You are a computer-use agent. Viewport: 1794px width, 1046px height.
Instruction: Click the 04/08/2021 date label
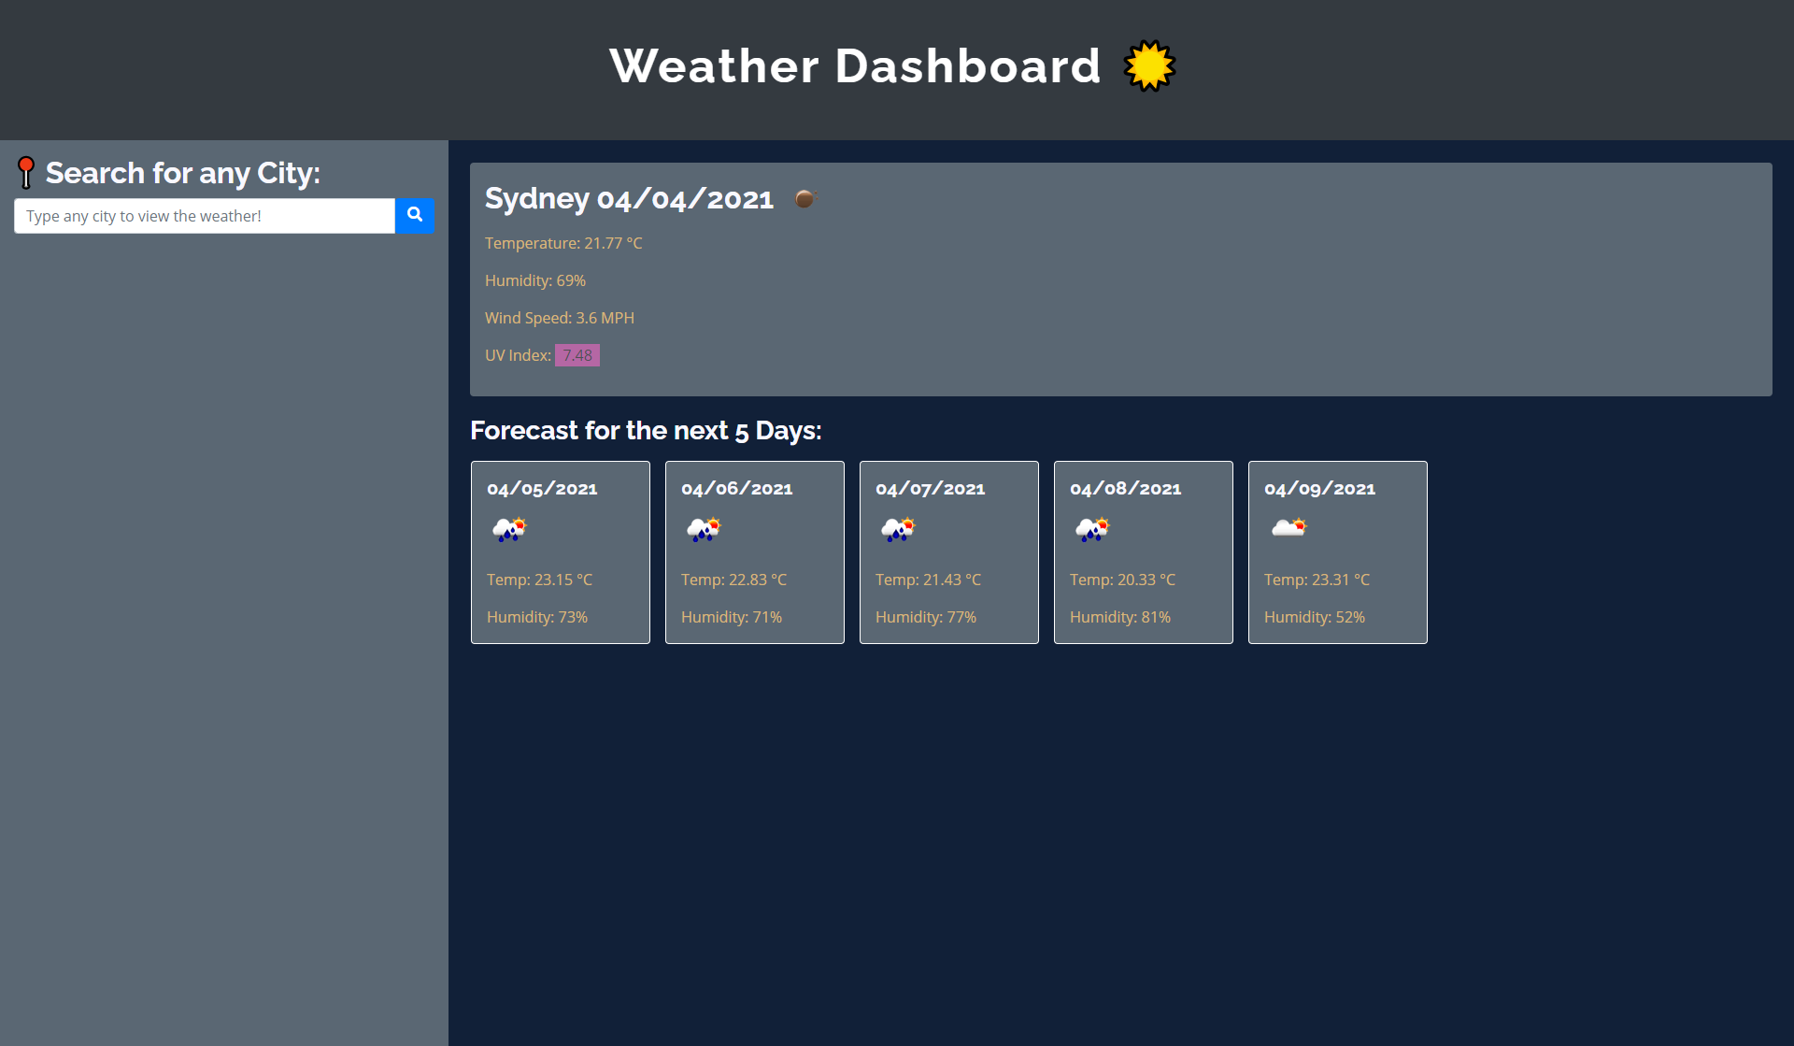[1125, 488]
